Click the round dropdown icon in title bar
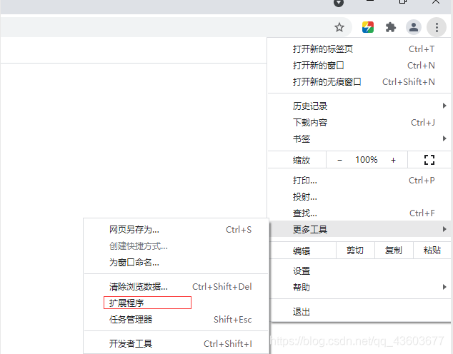Screen dimensions: 453x354 339,3
